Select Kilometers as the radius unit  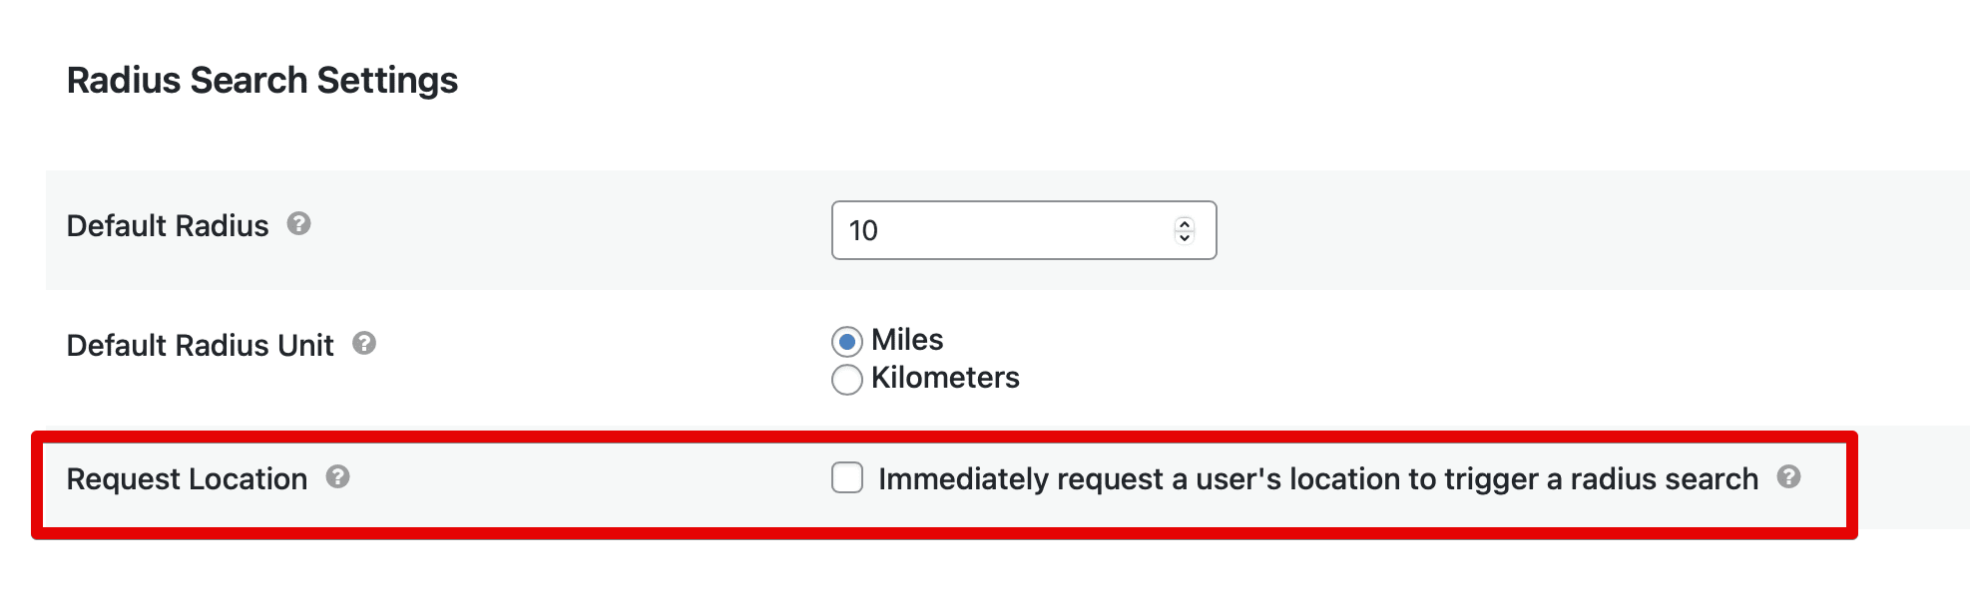click(847, 380)
